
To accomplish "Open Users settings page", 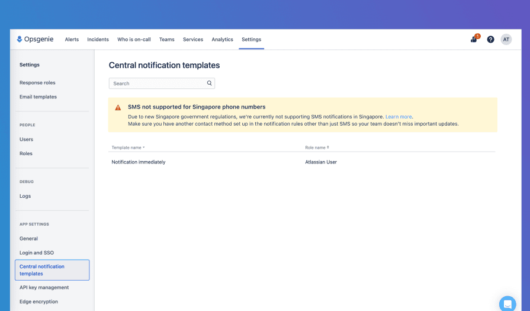I will (27, 139).
